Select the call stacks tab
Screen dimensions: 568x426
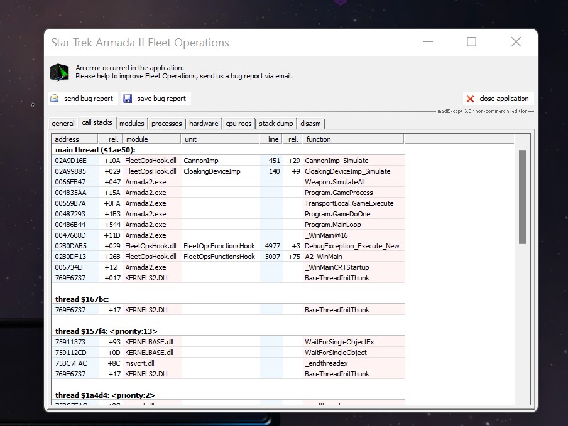pos(97,122)
